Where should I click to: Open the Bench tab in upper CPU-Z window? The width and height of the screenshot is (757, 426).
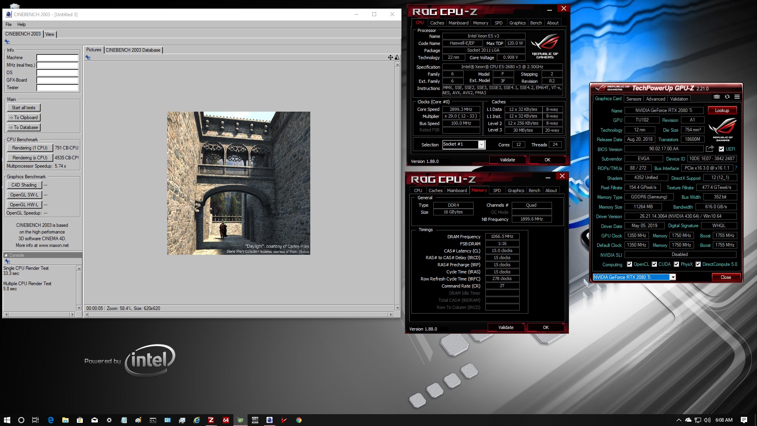click(x=536, y=23)
